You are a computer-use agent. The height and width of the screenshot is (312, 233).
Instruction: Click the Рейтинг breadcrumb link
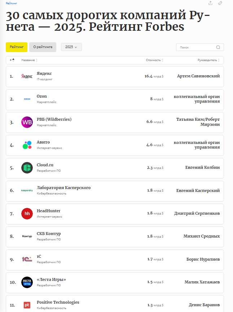coord(11,3)
